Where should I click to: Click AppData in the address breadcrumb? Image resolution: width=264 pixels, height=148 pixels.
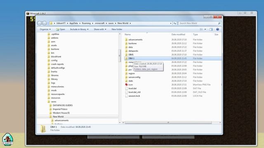(73, 23)
